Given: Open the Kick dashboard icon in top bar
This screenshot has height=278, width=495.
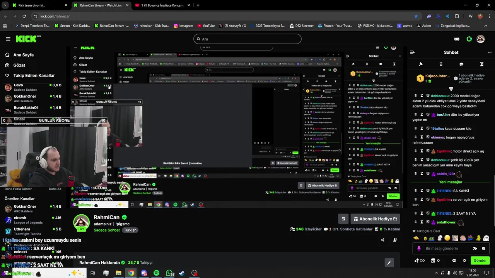Looking at the screenshot, I should 457,39.
